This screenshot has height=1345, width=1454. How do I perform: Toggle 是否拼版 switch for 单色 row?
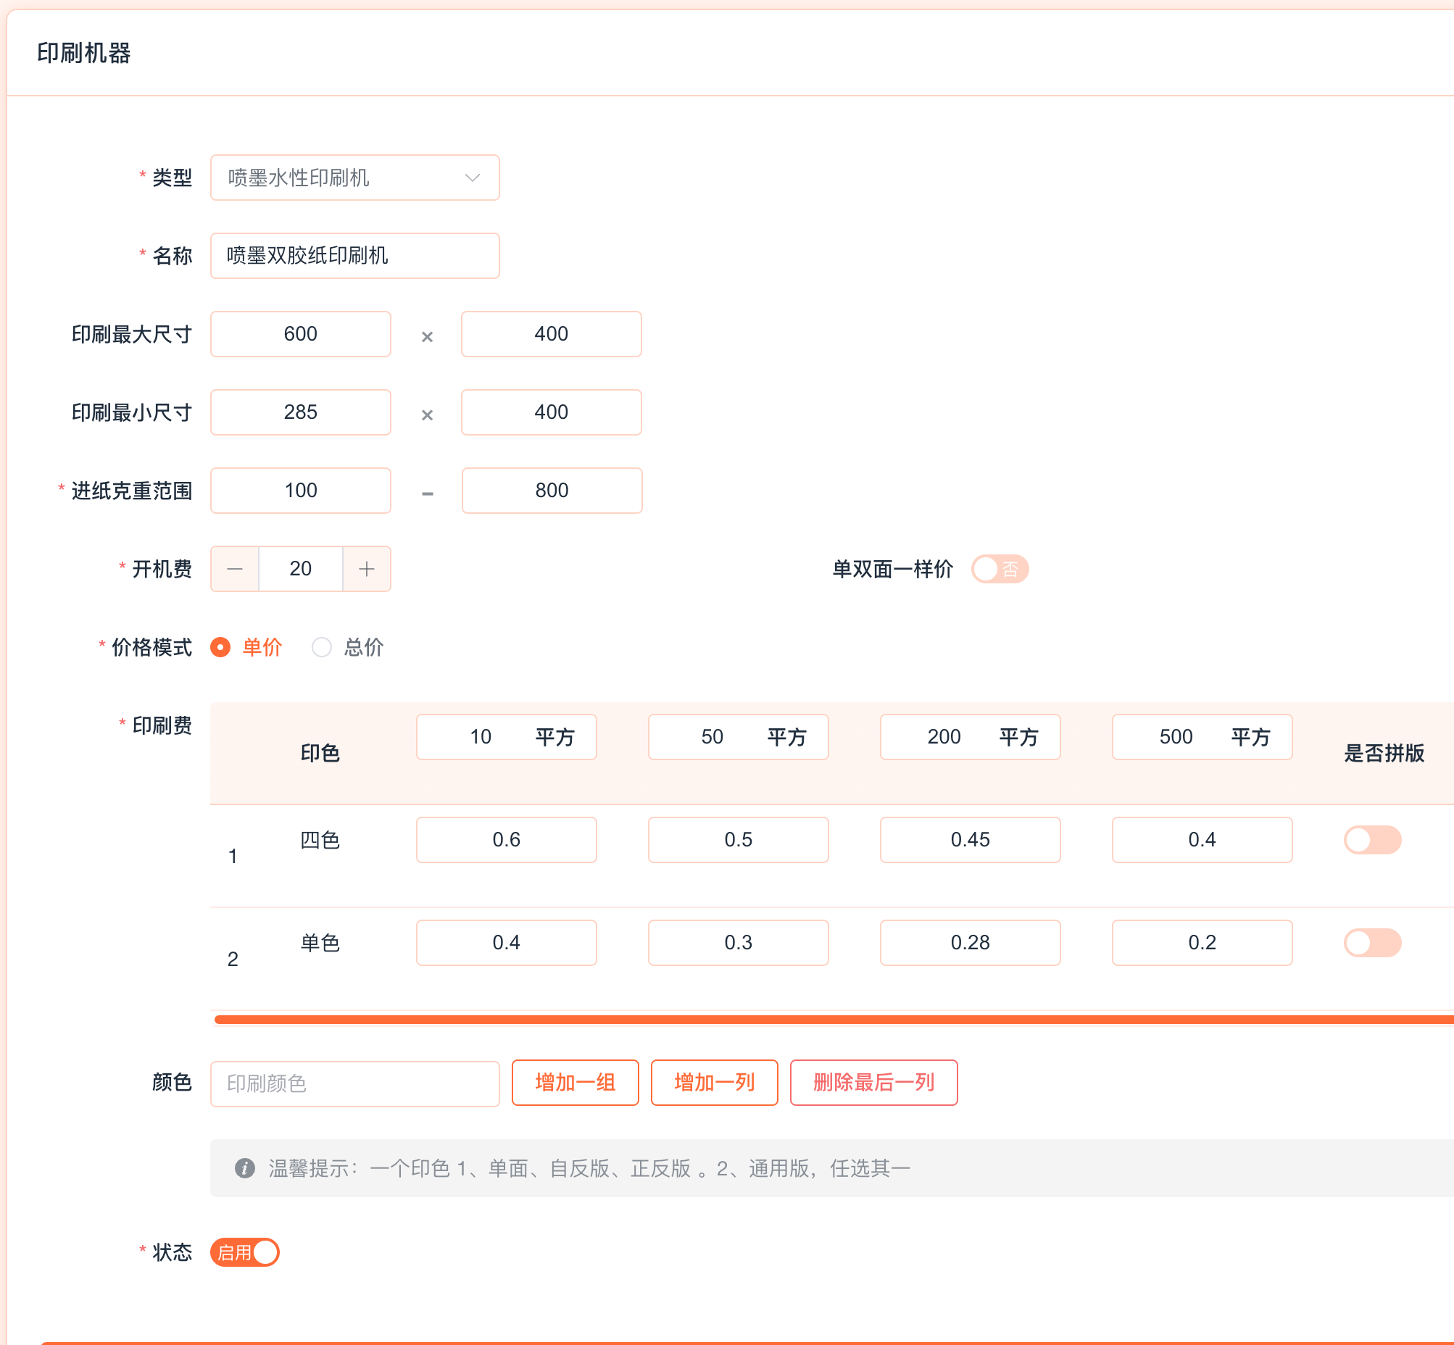pyautogui.click(x=1371, y=943)
